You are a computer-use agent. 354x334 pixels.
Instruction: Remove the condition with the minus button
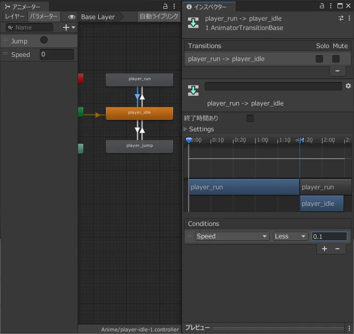pyautogui.click(x=337, y=249)
